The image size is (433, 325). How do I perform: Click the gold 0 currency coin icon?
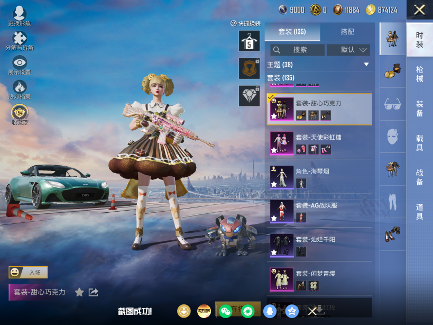(315, 10)
